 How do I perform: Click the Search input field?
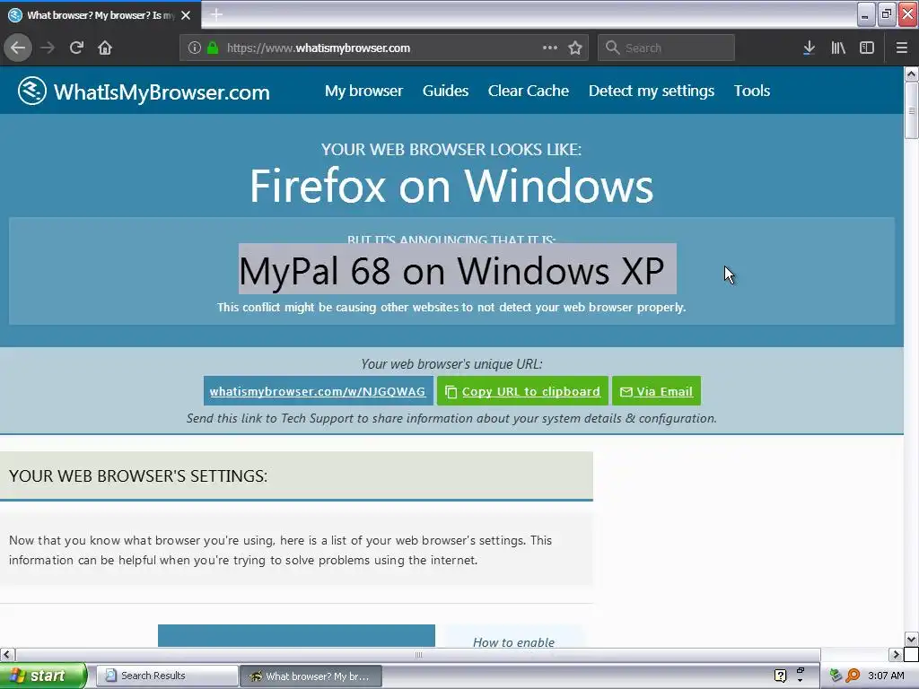666,48
